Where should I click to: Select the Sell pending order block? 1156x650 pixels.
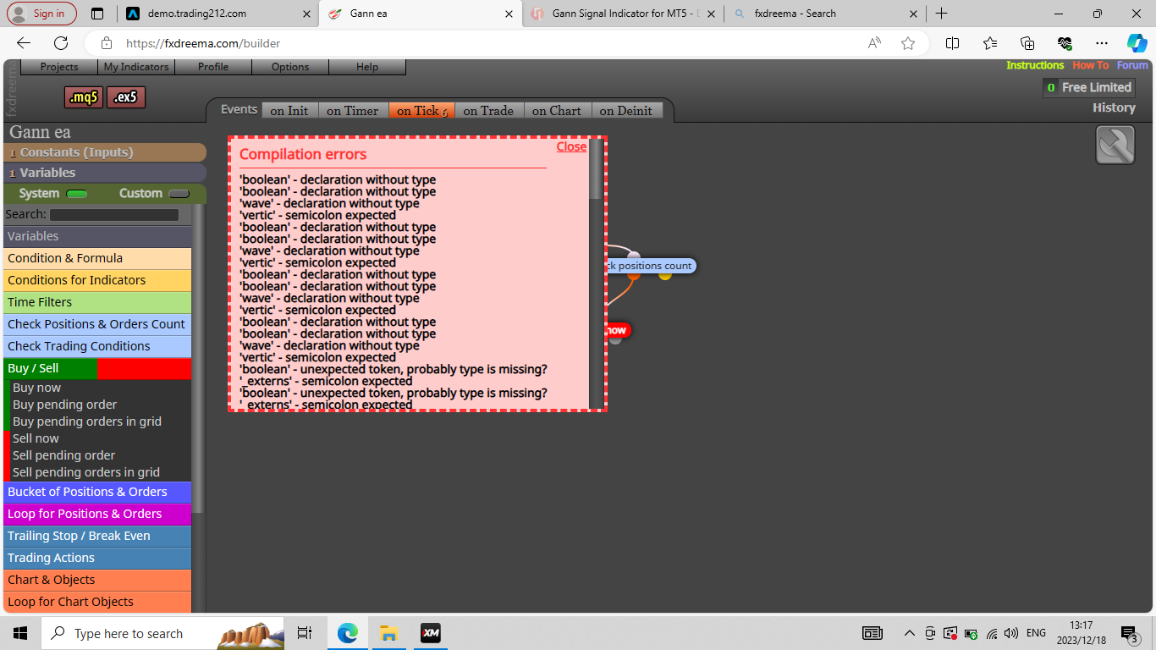pyautogui.click(x=64, y=455)
